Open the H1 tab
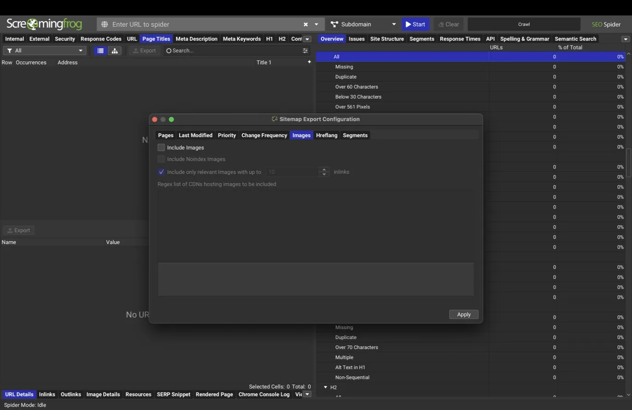The width and height of the screenshot is (632, 410). [269, 39]
